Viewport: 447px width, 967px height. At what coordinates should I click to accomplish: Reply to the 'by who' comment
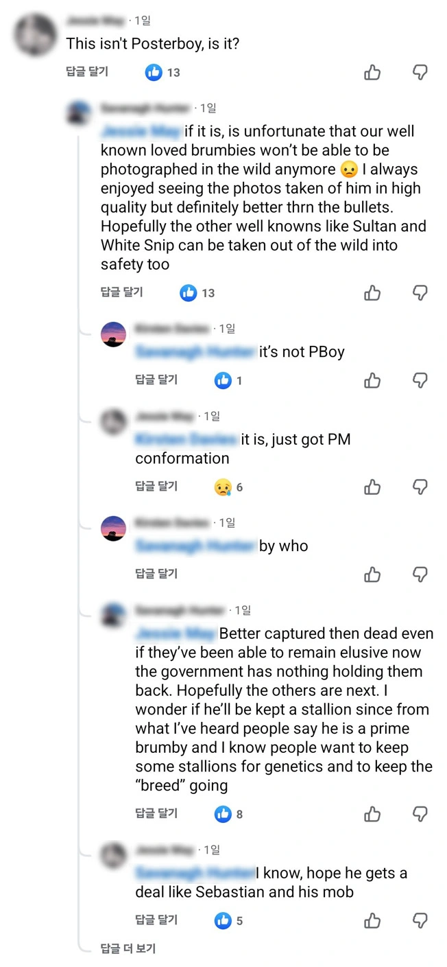click(156, 574)
